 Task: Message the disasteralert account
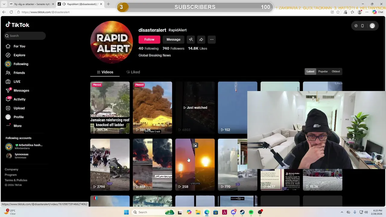173,39
